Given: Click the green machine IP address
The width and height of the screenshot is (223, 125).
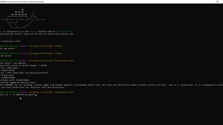Looking at the screenshot, I should click(x=64, y=32).
